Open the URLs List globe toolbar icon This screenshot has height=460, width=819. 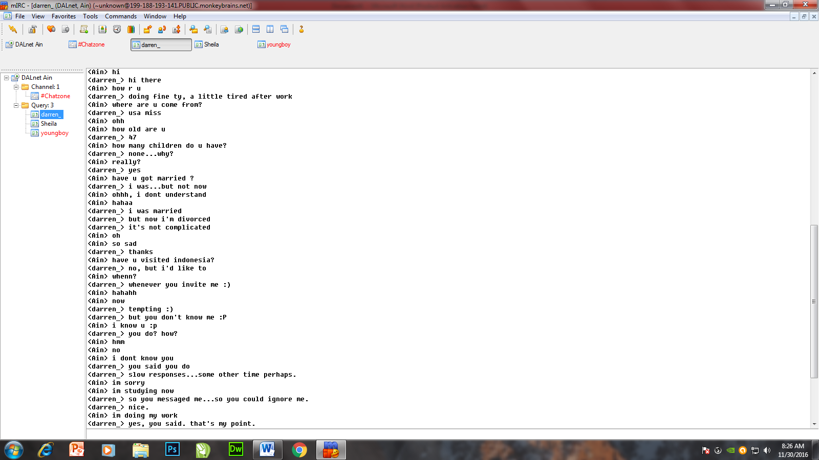(239, 29)
